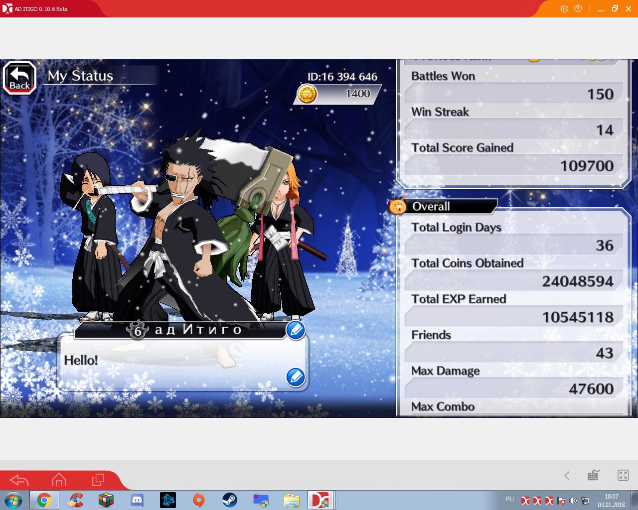638x510 pixels.
Task: Open the emulator help question mark
Action: pyautogui.click(x=578, y=8)
